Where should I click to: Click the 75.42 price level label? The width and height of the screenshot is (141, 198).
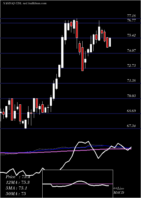131,35
